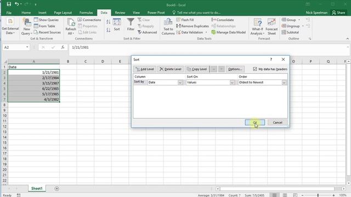Click Ungroup in Outline
The image size is (351, 197).
291,26
